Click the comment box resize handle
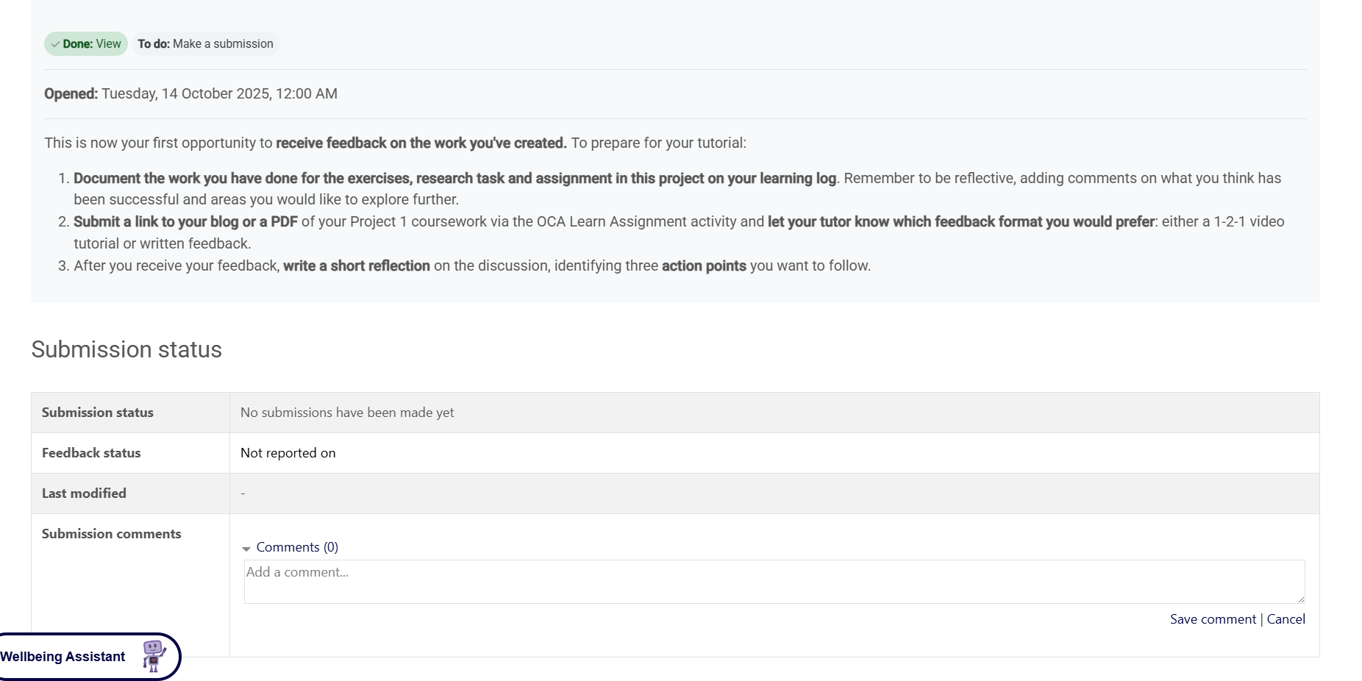Screen dimensions: 1362x681 pos(1300,599)
